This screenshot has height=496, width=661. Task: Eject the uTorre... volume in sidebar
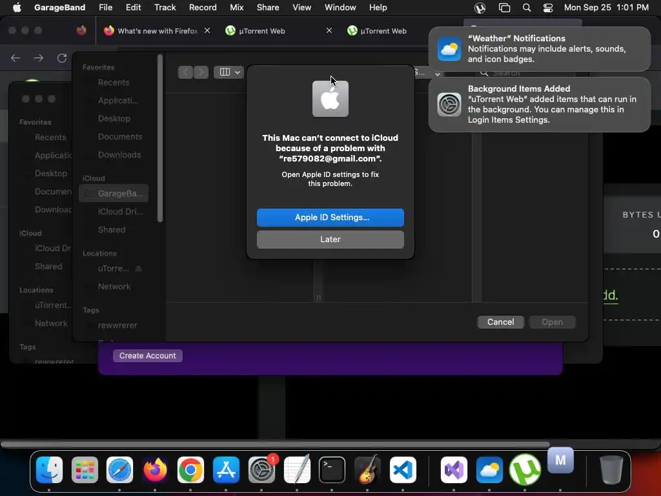[138, 268]
